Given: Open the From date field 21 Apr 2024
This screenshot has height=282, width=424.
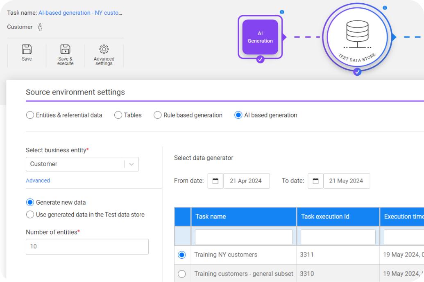Looking at the screenshot, I should [x=246, y=181].
